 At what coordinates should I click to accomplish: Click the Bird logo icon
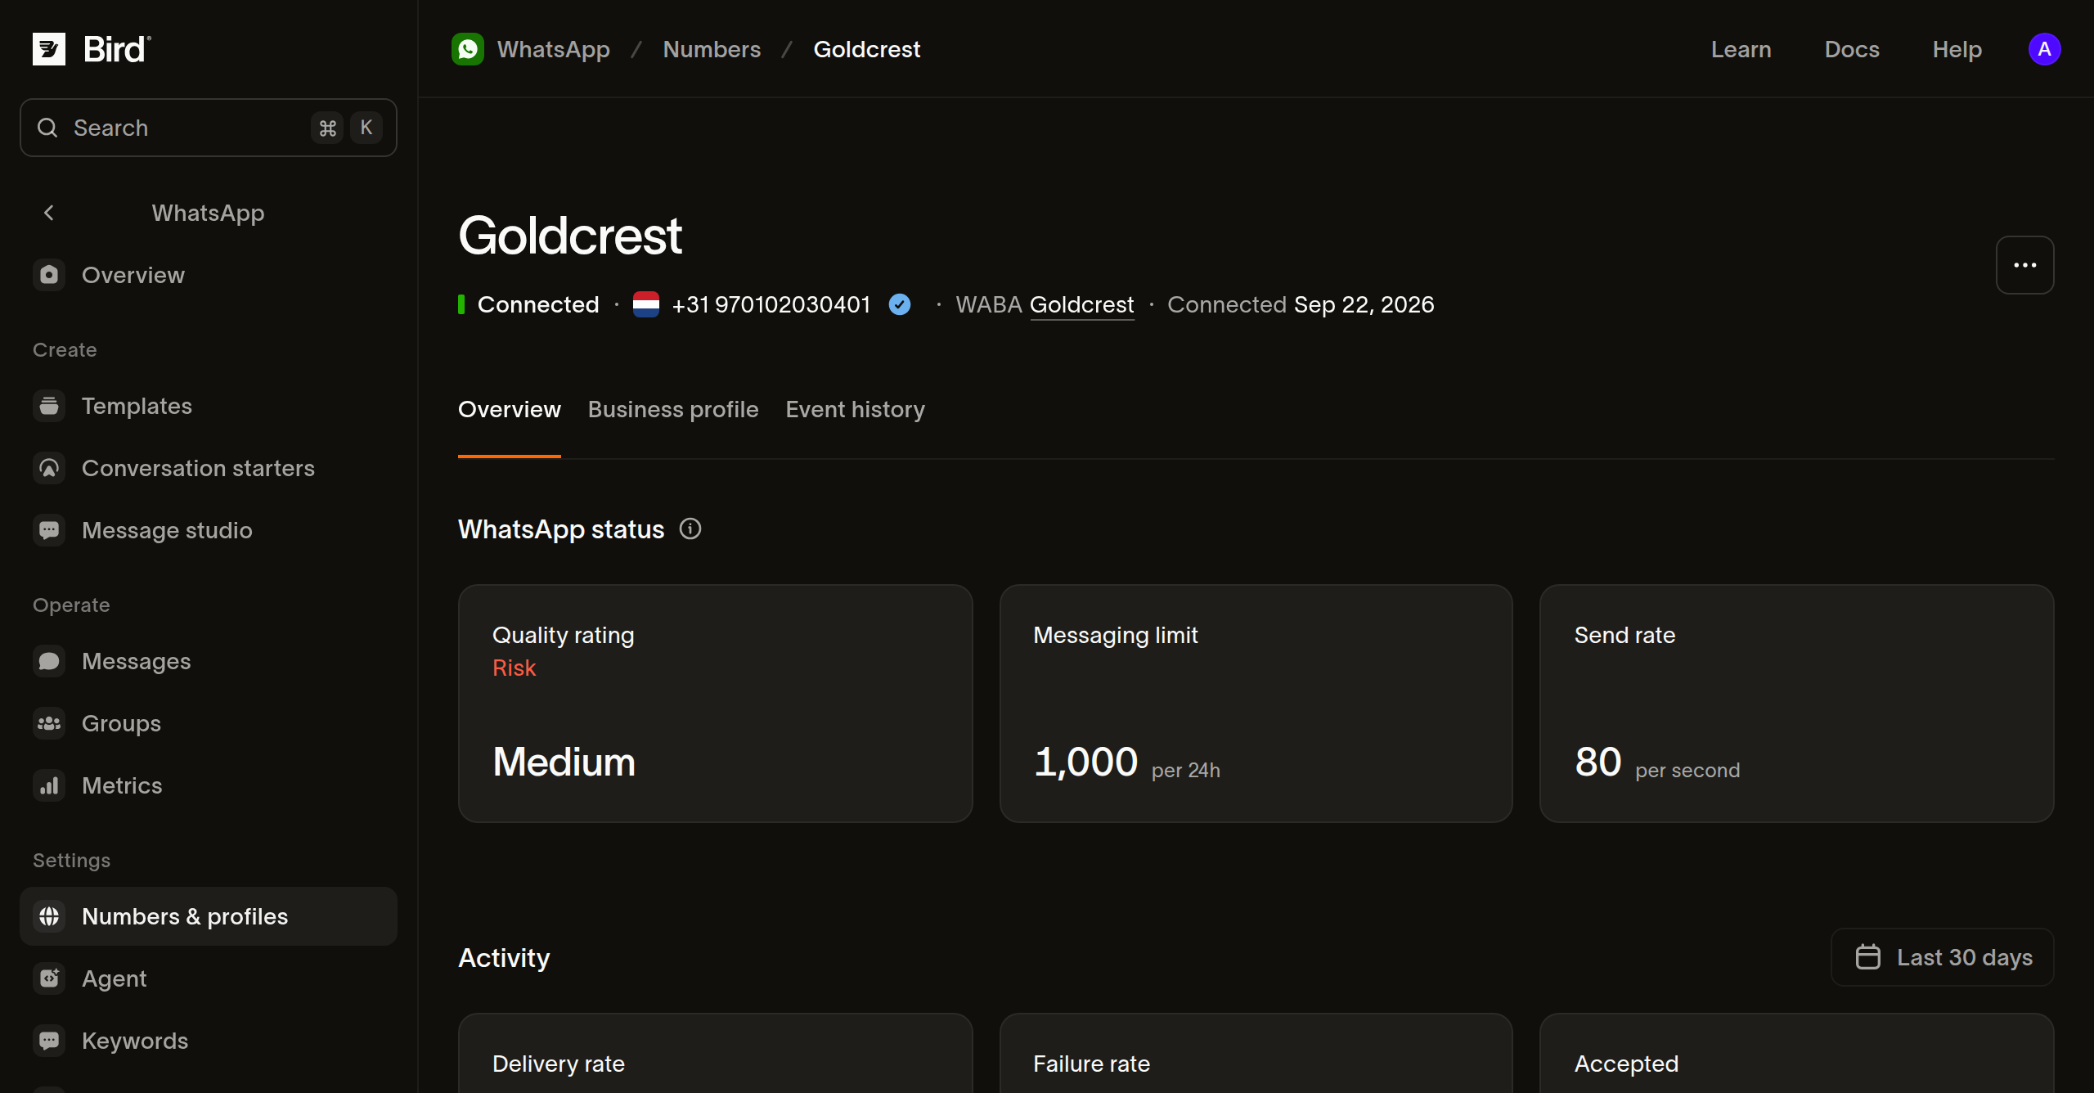click(49, 49)
